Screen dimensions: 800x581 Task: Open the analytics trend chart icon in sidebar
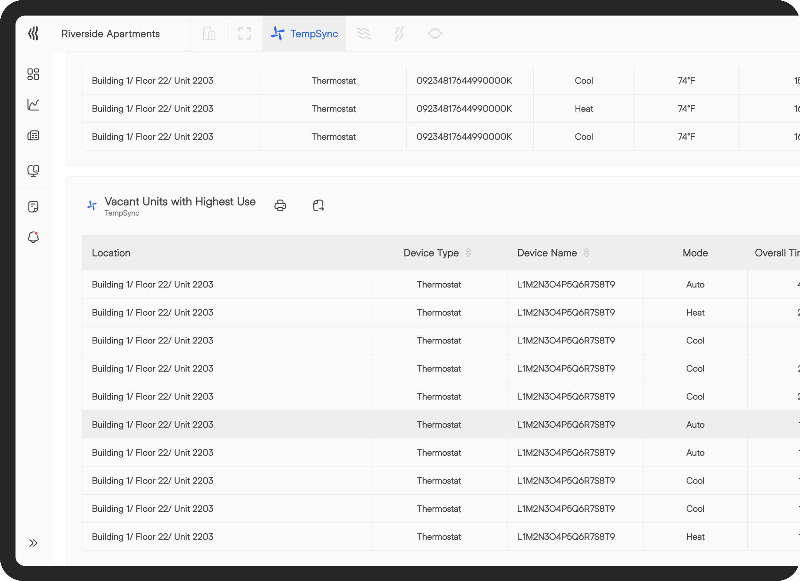(33, 105)
